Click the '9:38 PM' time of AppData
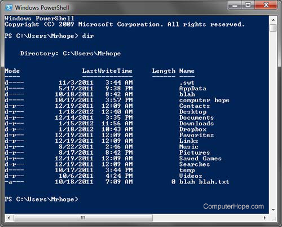Image resolution: width=282 pixels, height=227 pixels. tap(119, 89)
